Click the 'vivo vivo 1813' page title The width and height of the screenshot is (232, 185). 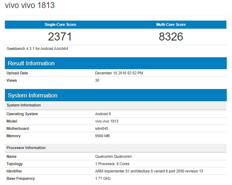click(x=30, y=5)
